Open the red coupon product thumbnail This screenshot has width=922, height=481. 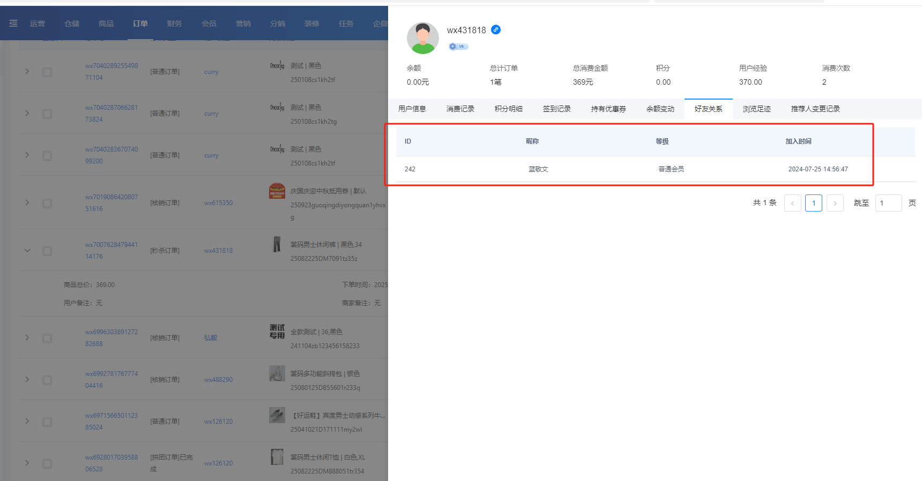point(277,191)
